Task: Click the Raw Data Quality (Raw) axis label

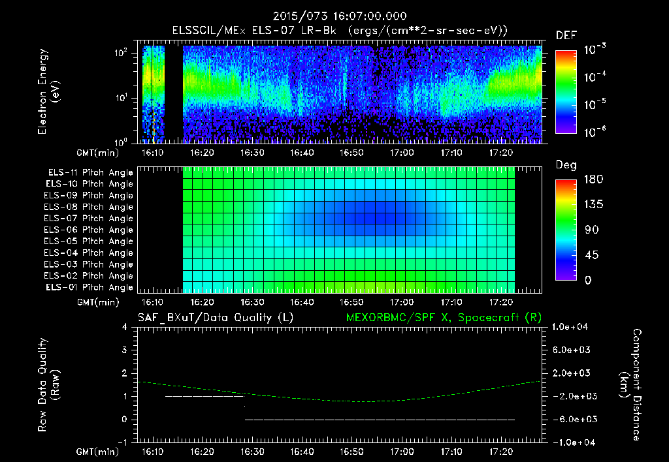Action: 48,385
